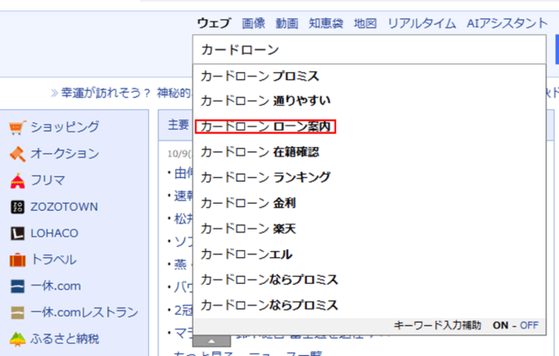Click the ふるさと納税 icon
Screen dimensions: 559x356
tap(17, 339)
